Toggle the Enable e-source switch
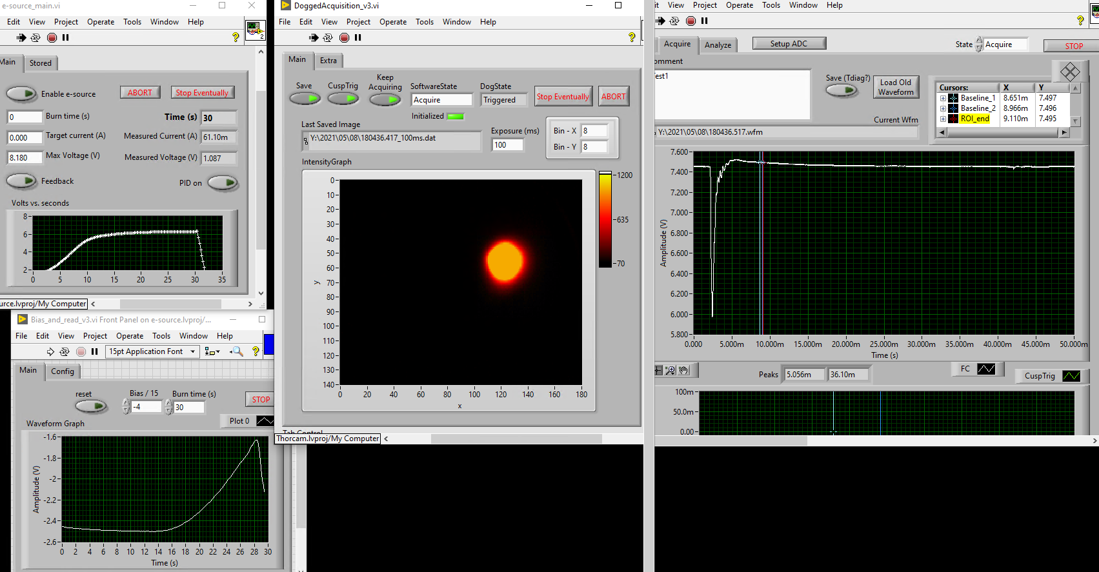 click(22, 94)
